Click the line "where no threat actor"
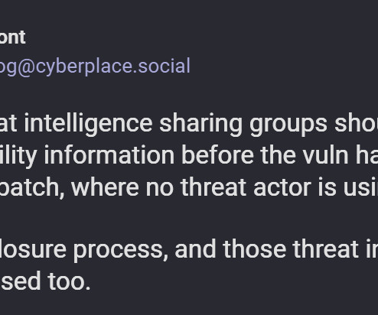The image size is (378, 315). (x=189, y=187)
